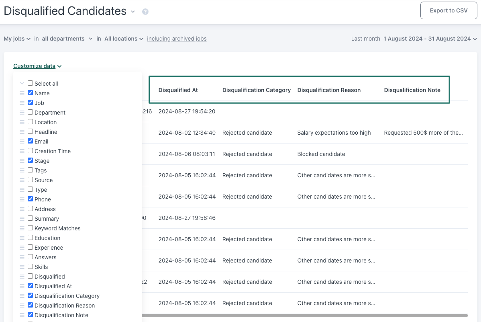
Task: Open the all departments dropdown
Action: tap(67, 39)
